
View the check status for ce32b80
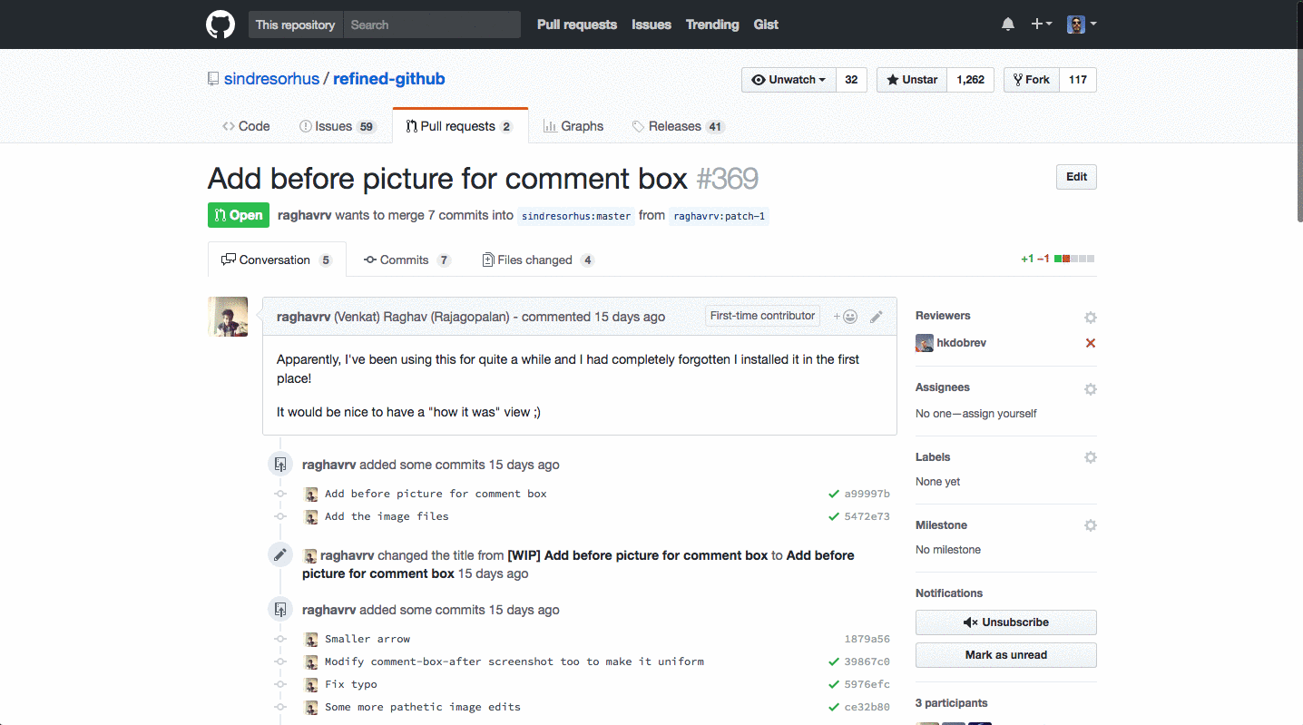click(x=833, y=707)
